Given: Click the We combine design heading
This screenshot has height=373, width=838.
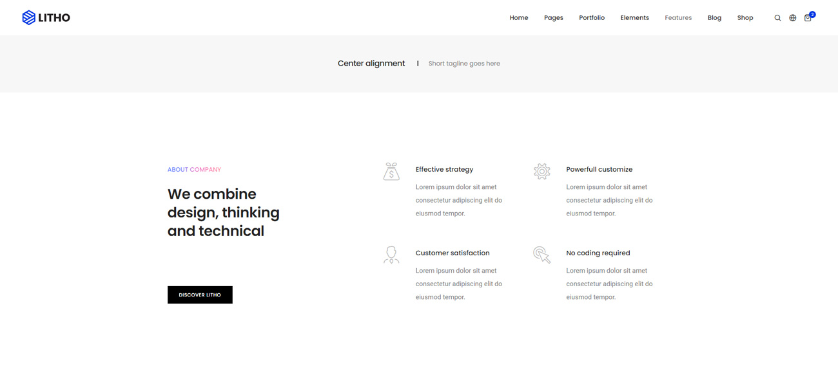Looking at the screenshot, I should [224, 213].
